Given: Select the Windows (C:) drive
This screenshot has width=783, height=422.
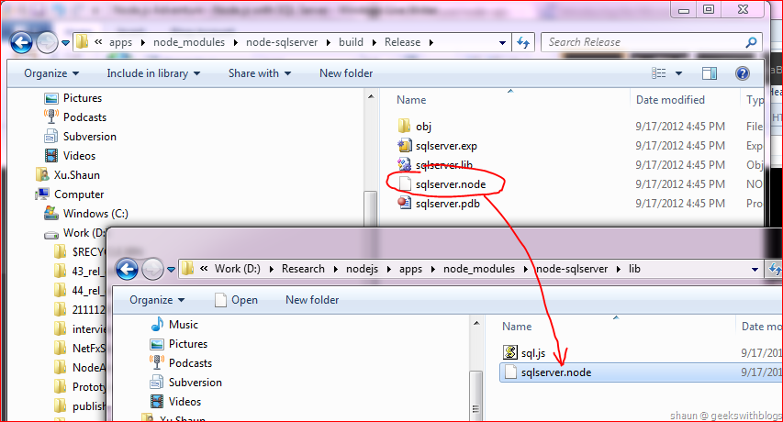Looking at the screenshot, I should point(86,214).
